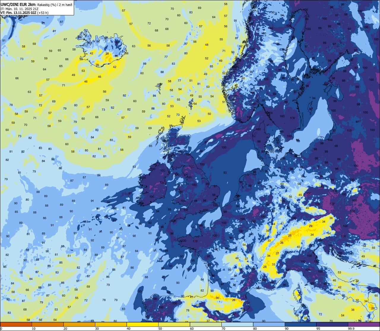380x331 pixels.
Task: Click the valid time 'VT: Fim. 13.11.2025 02Z'
Action: click(x=18, y=13)
